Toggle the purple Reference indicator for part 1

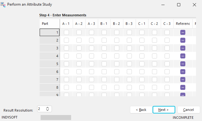click(x=183, y=32)
